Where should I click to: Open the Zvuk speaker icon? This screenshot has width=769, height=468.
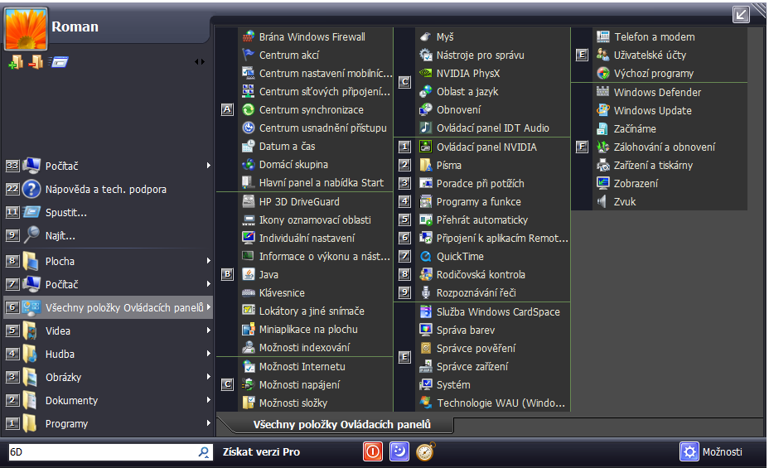click(602, 201)
